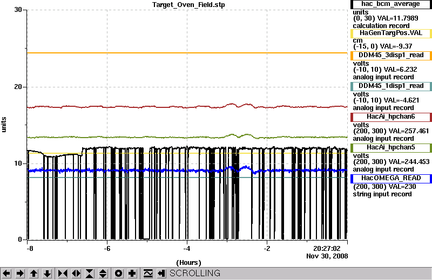The image size is (432, 280).
Task: Click the y-axis 'units' label
Action: (4, 125)
